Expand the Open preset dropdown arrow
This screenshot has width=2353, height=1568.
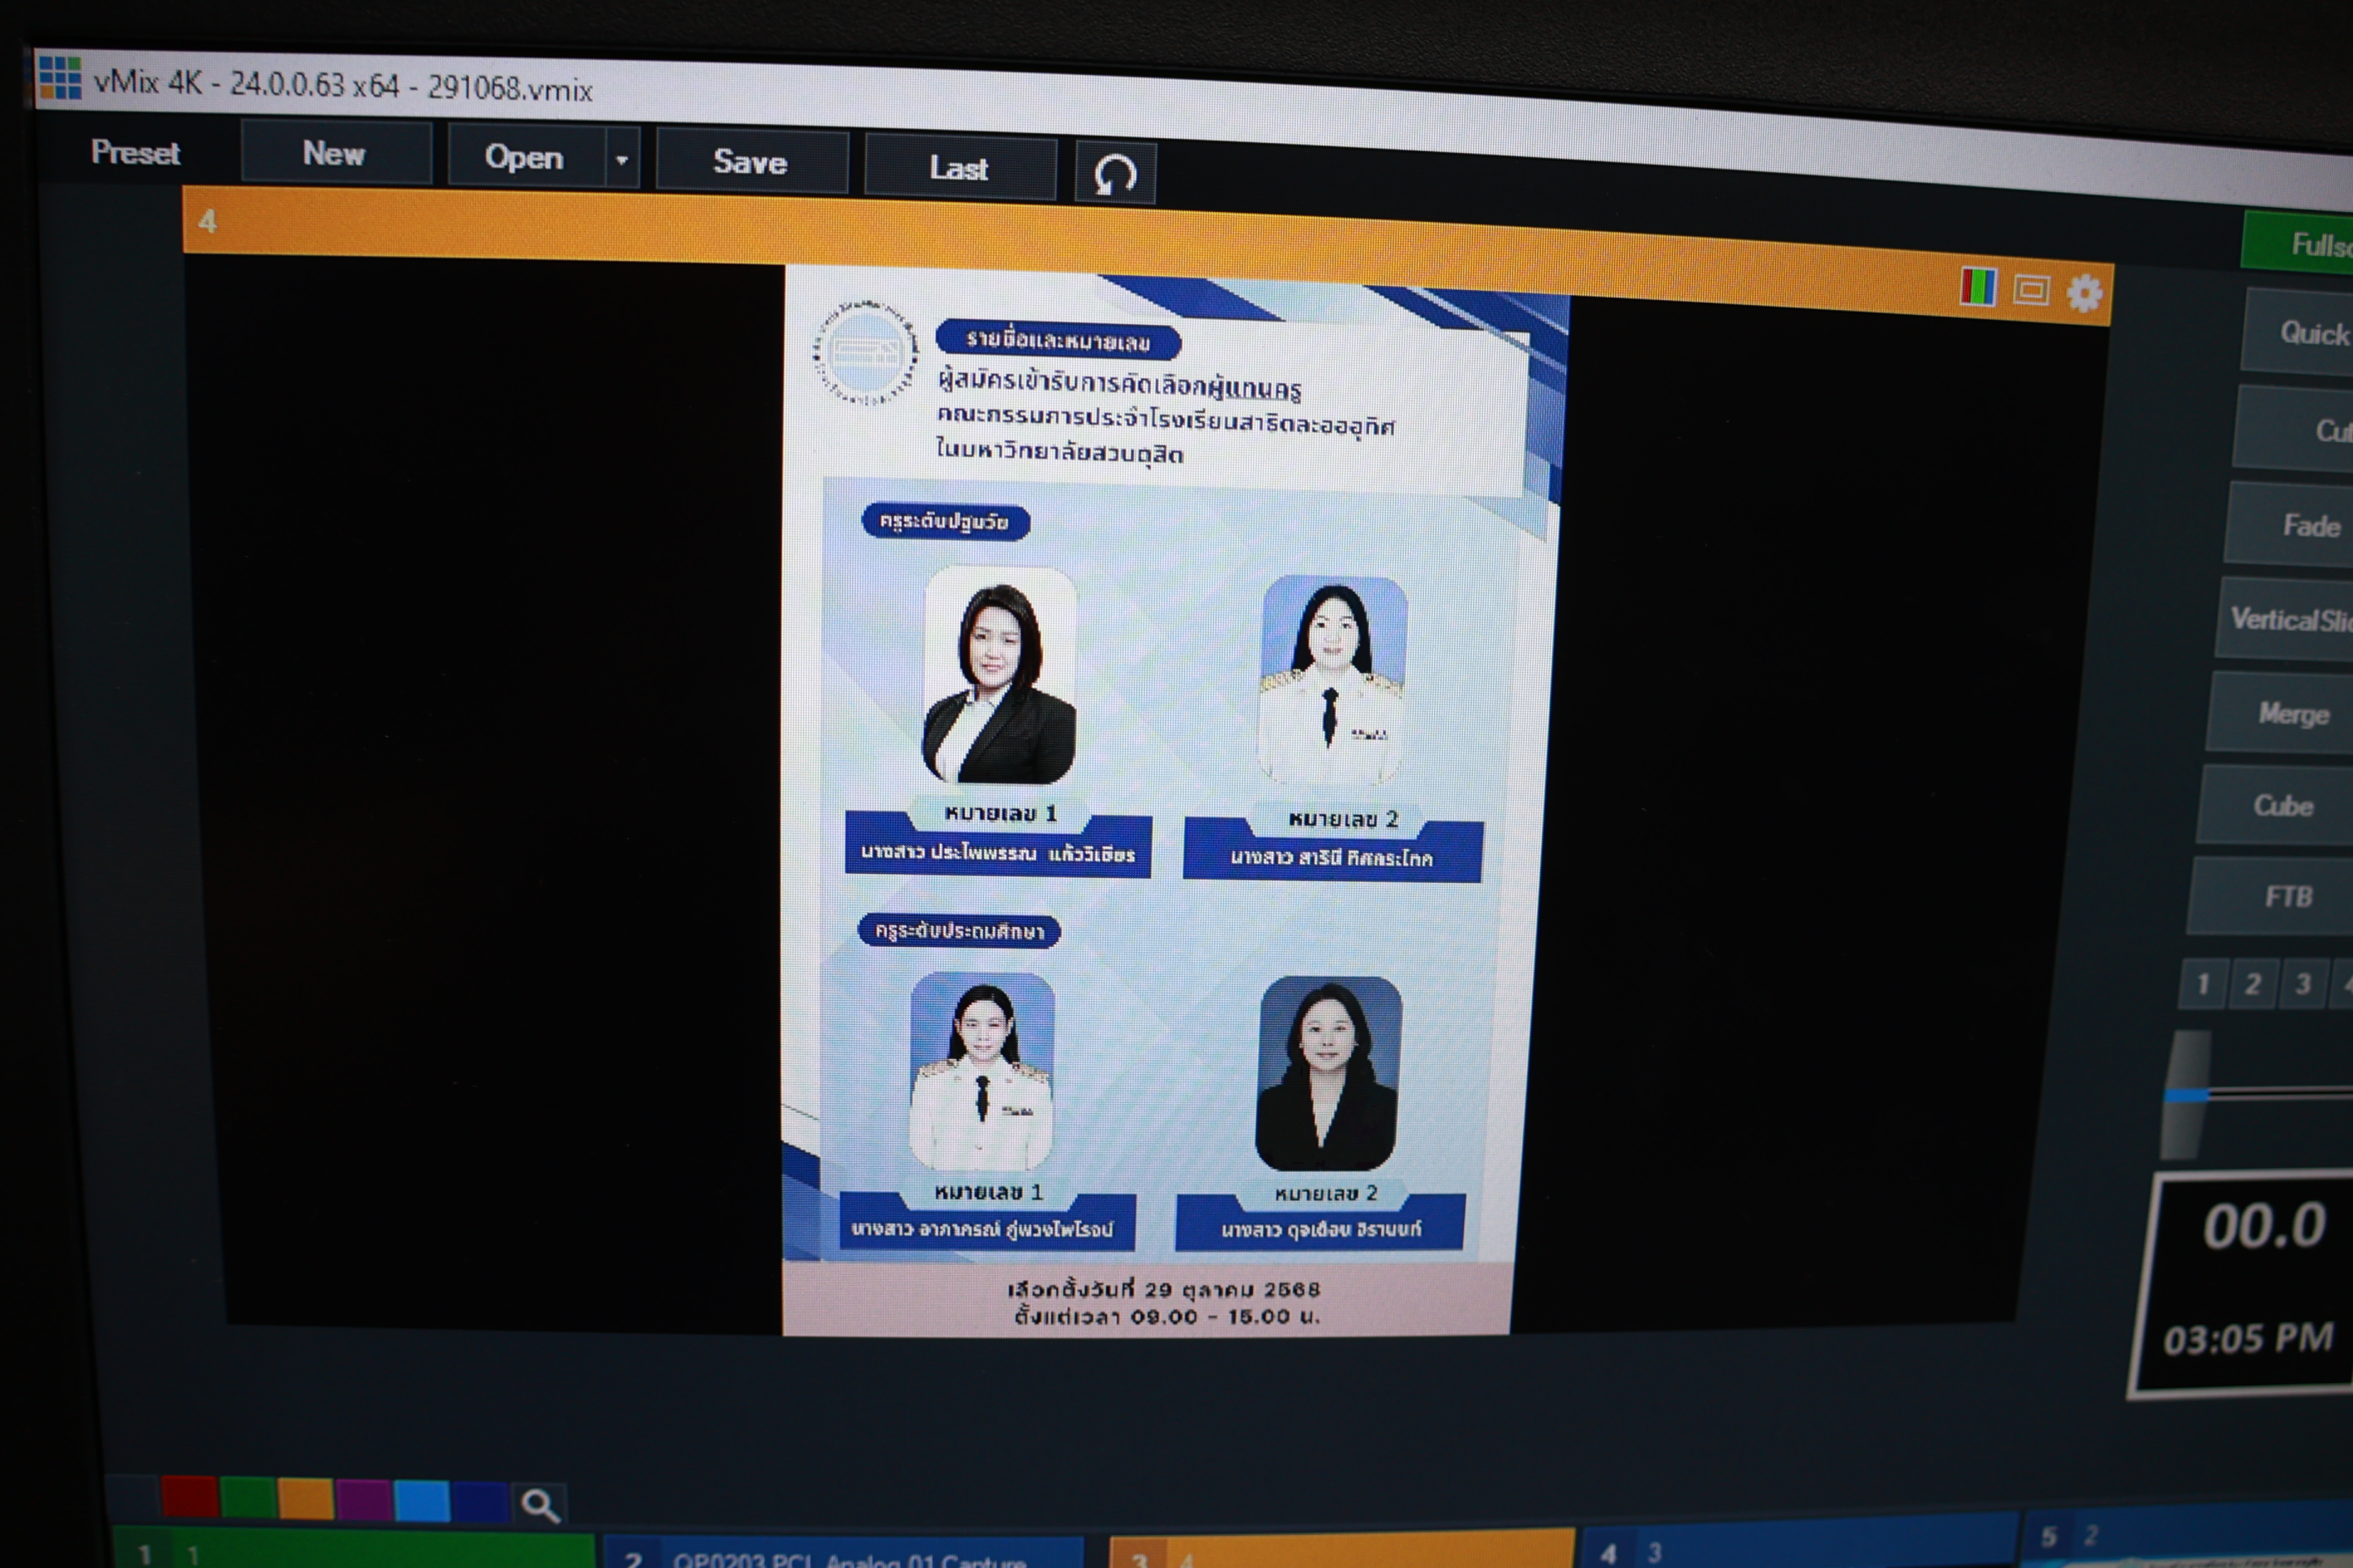pyautogui.click(x=622, y=159)
